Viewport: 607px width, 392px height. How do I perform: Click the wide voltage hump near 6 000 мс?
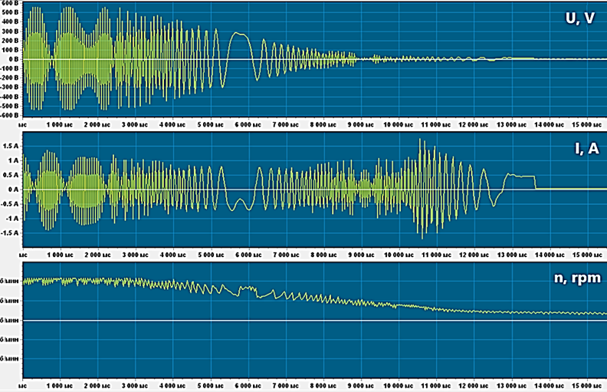[x=239, y=35]
